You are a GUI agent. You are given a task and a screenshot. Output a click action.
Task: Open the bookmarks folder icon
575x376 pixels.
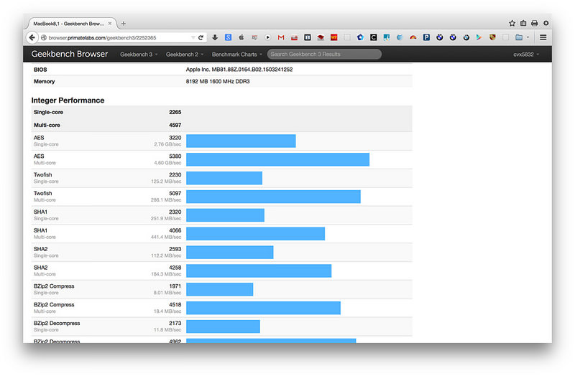click(x=519, y=37)
